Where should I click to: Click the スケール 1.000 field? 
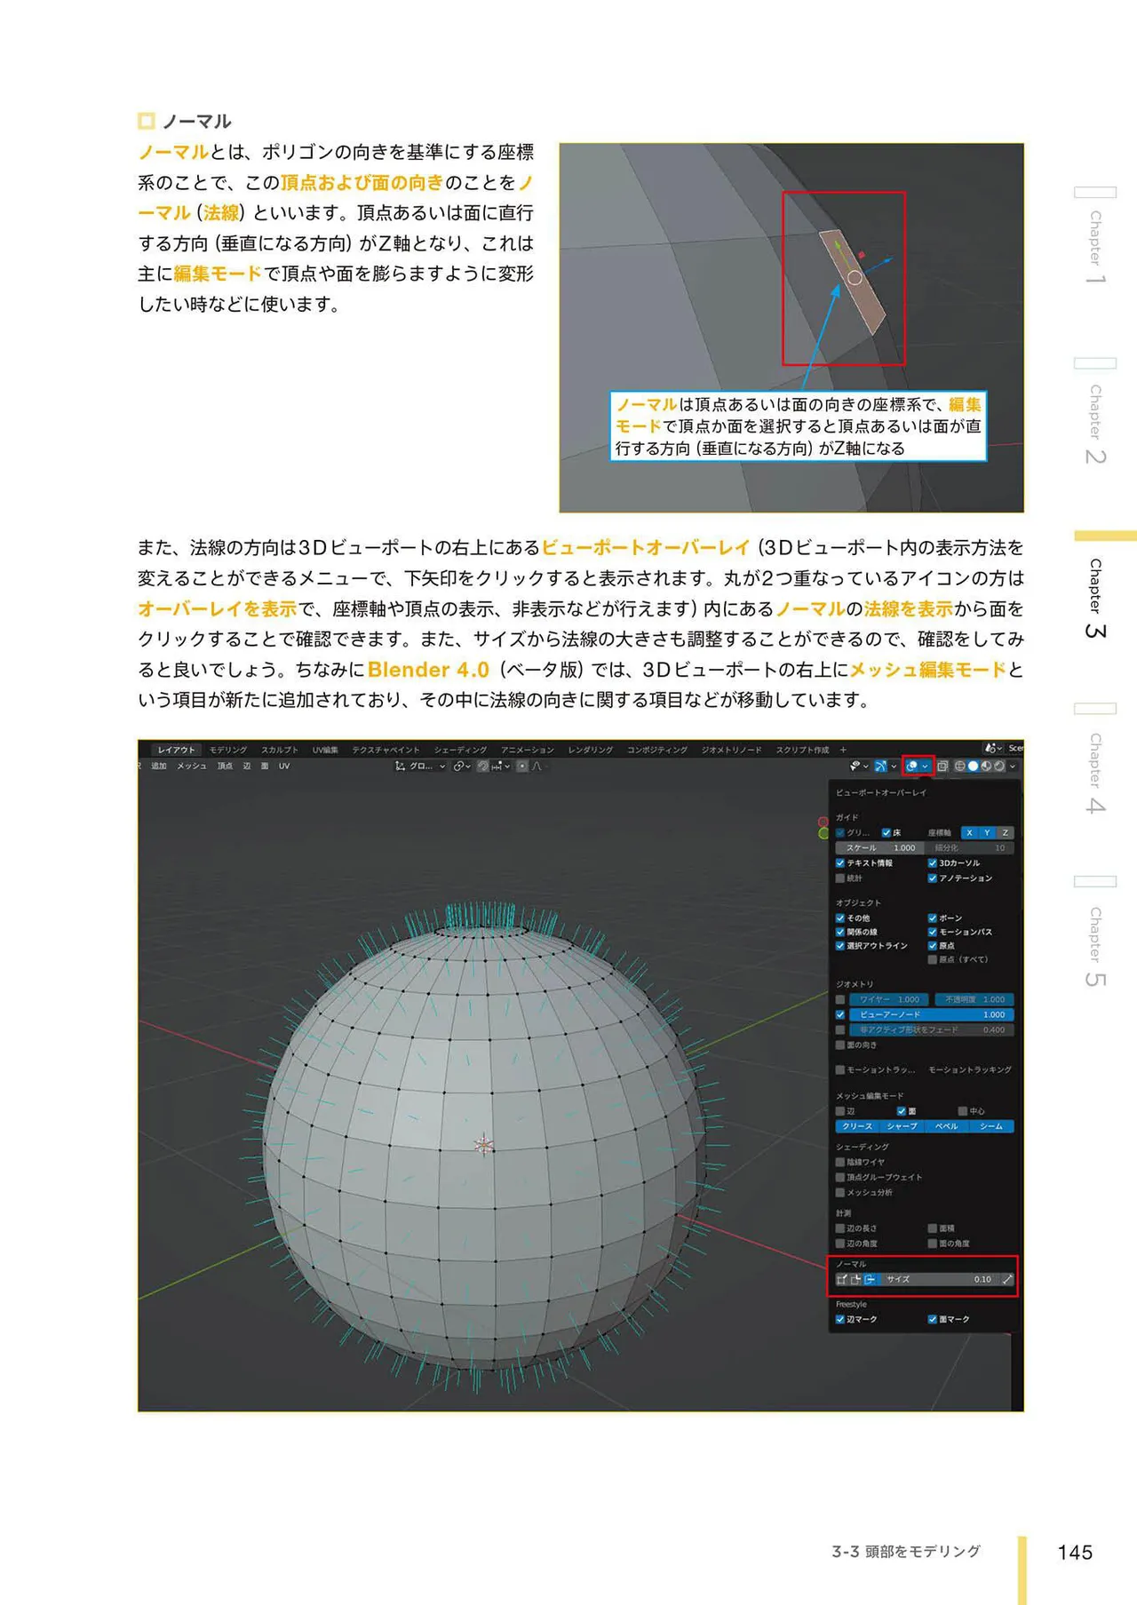point(879,848)
